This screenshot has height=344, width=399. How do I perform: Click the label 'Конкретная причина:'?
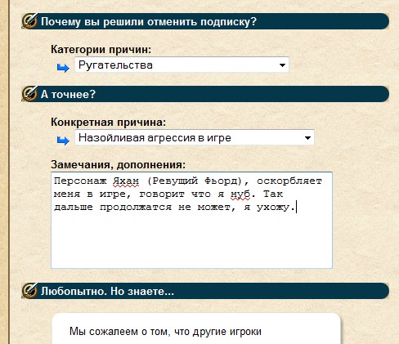[108, 122]
